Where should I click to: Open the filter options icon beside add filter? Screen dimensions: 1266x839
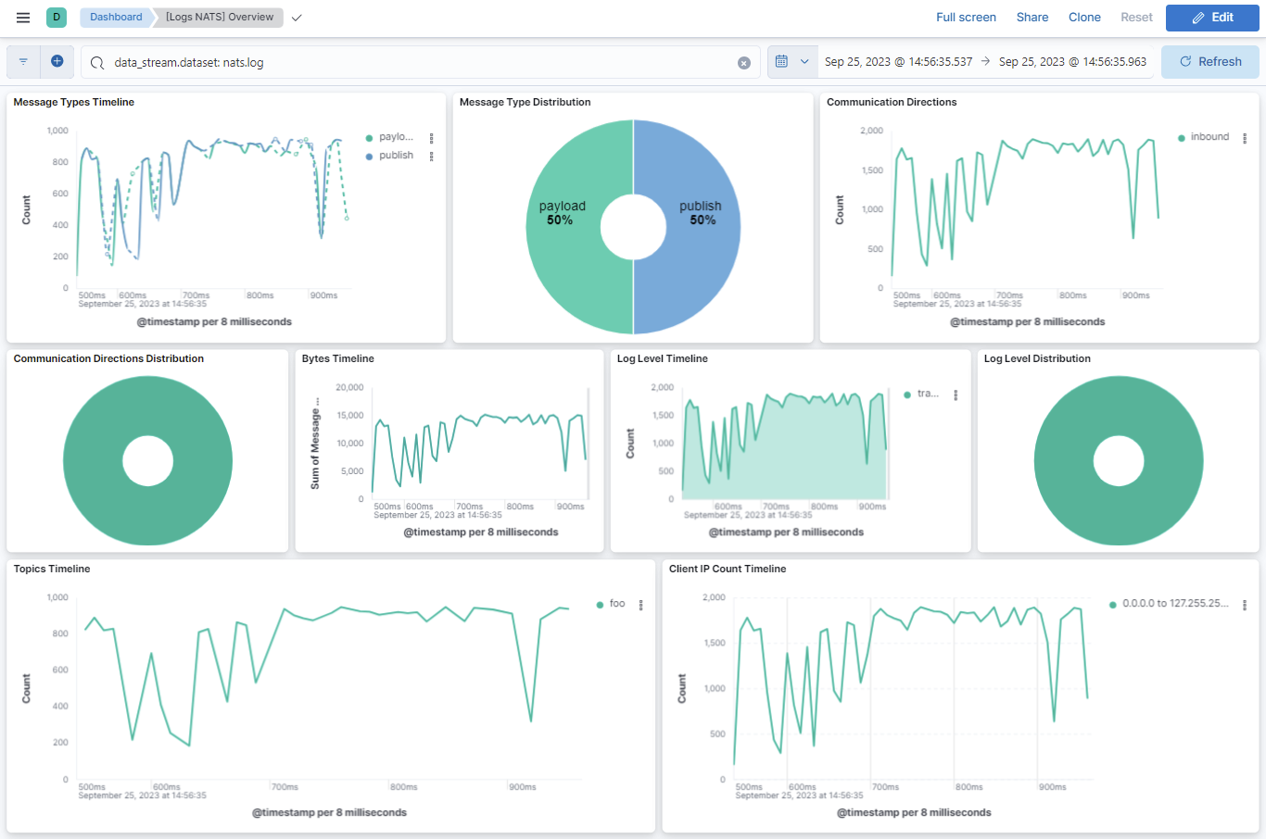coord(23,61)
